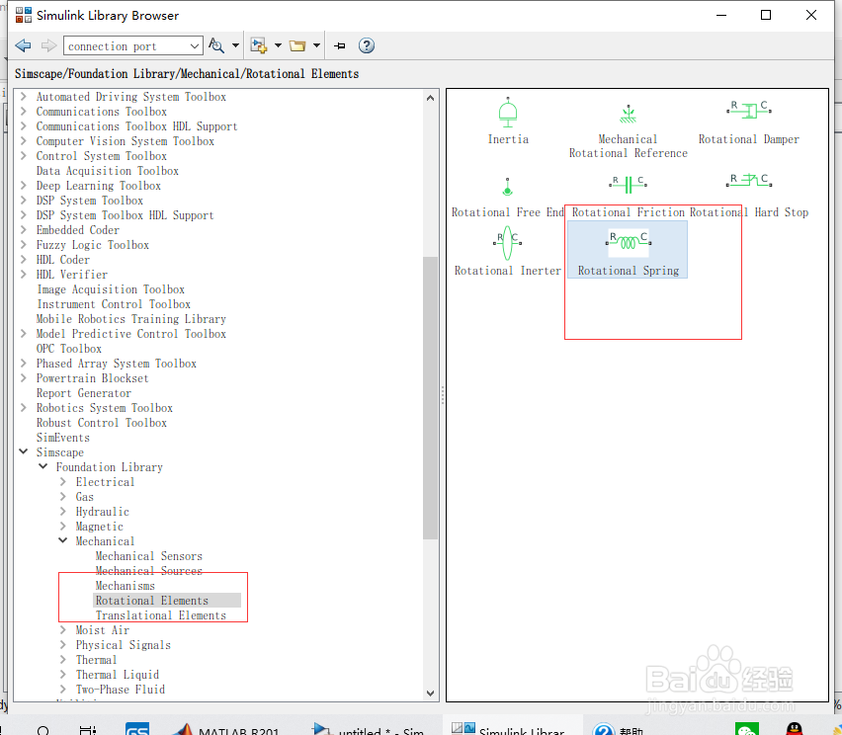Expand the Thermal Liquid node
The width and height of the screenshot is (842, 735).
[x=63, y=674]
